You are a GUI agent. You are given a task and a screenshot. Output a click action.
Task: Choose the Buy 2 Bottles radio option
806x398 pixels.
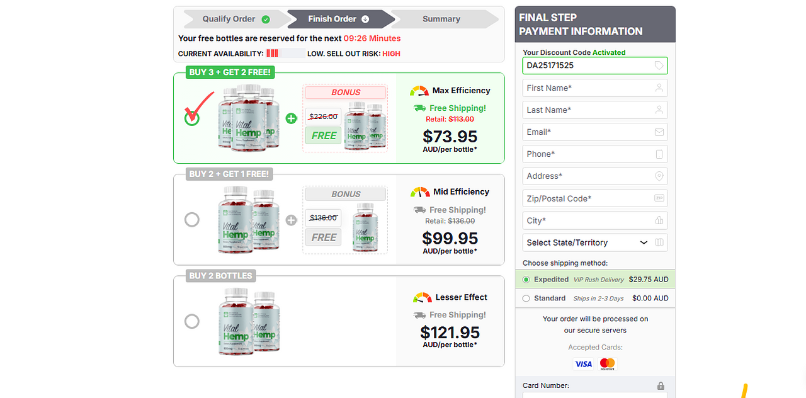pos(192,321)
